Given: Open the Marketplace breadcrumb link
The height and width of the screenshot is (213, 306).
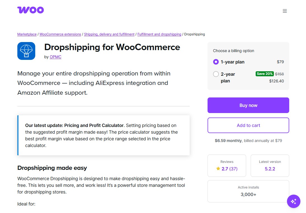Looking at the screenshot, I should 27,34.
